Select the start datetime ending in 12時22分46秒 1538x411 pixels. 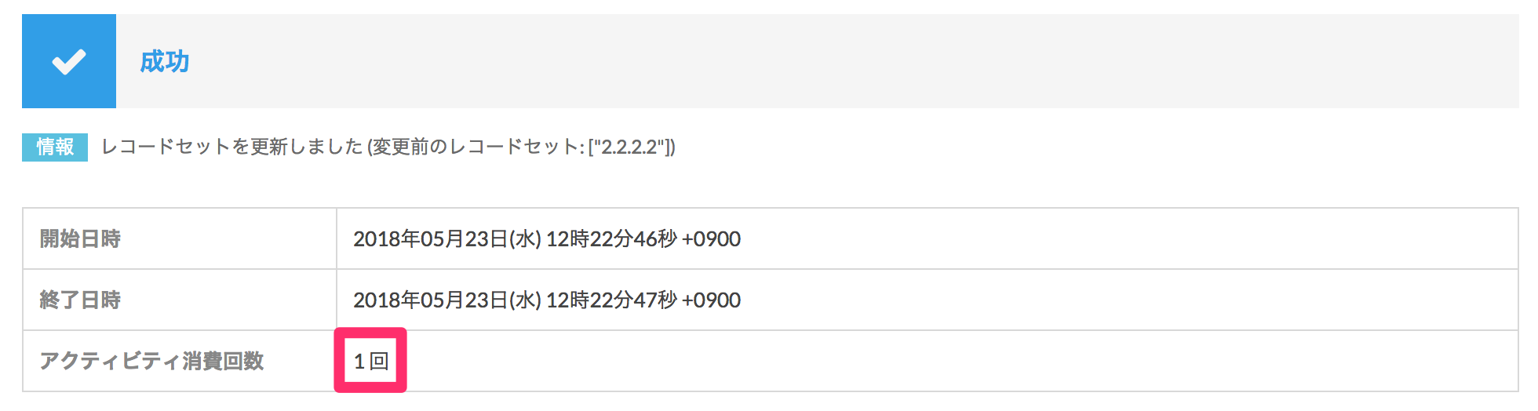[547, 238]
